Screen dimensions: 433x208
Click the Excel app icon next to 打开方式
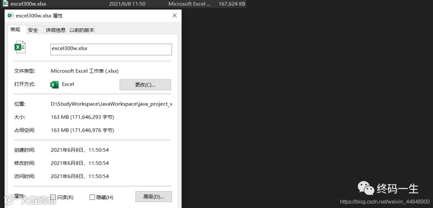pos(55,85)
